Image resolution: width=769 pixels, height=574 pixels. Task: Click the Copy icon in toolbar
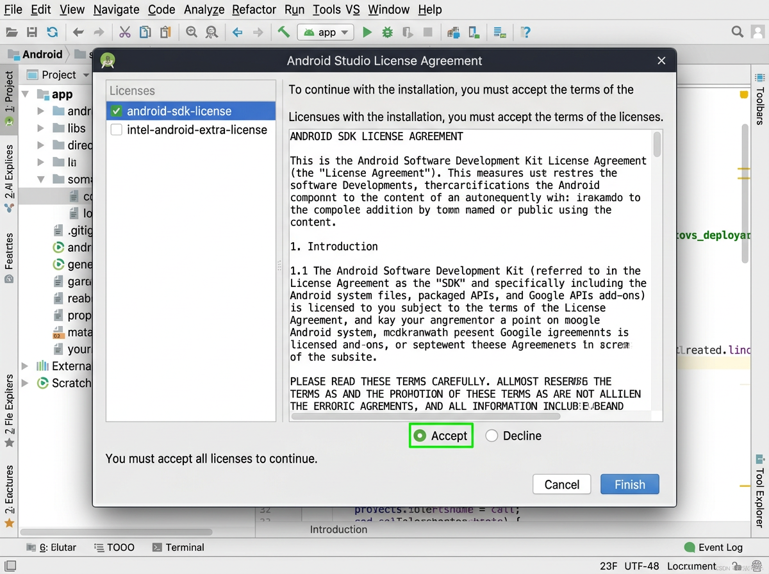[145, 32]
